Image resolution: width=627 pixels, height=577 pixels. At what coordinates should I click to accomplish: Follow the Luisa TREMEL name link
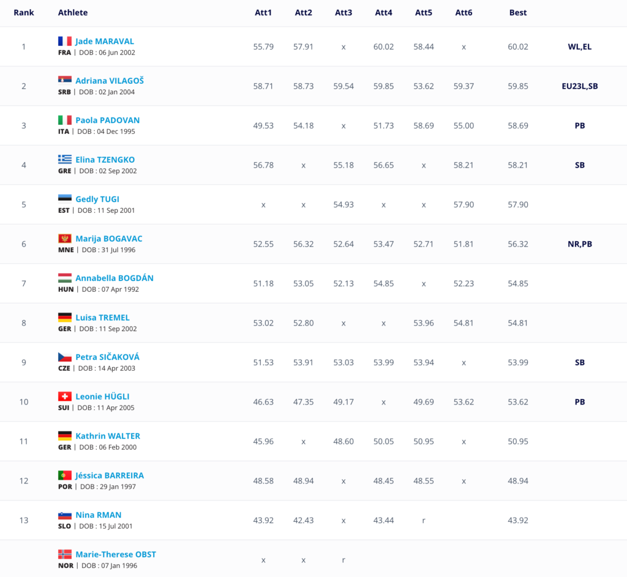click(x=102, y=317)
